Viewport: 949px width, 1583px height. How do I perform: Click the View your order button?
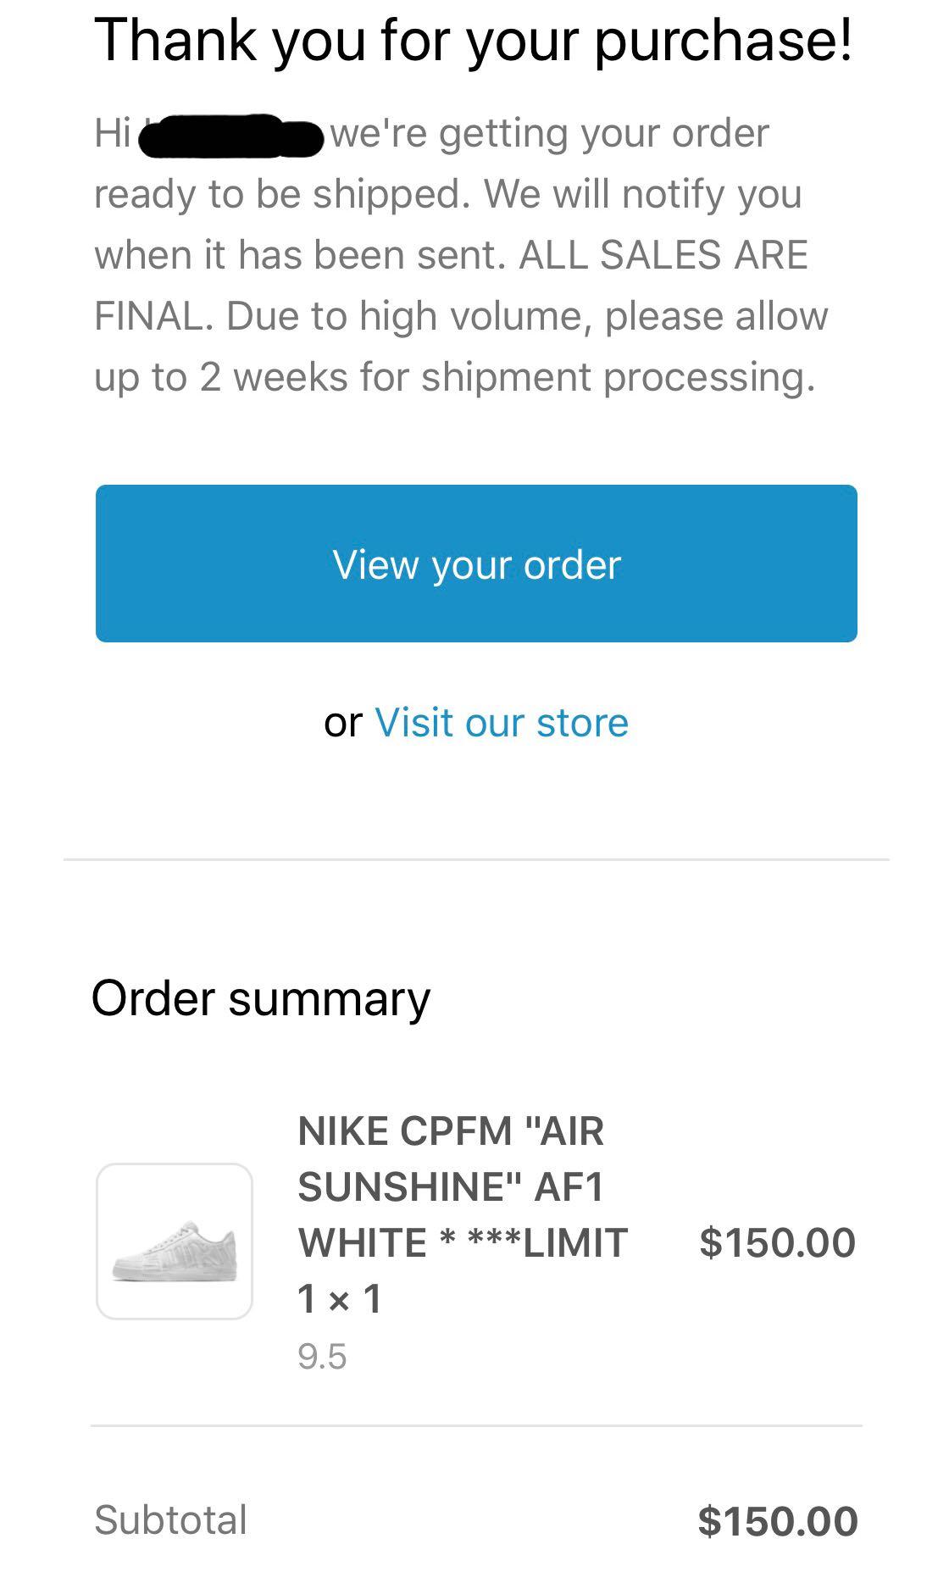tap(476, 564)
